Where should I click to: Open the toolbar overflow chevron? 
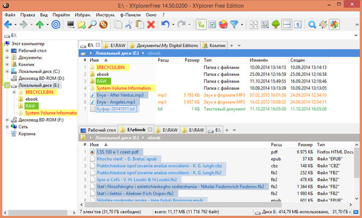pyautogui.click(x=357, y=25)
